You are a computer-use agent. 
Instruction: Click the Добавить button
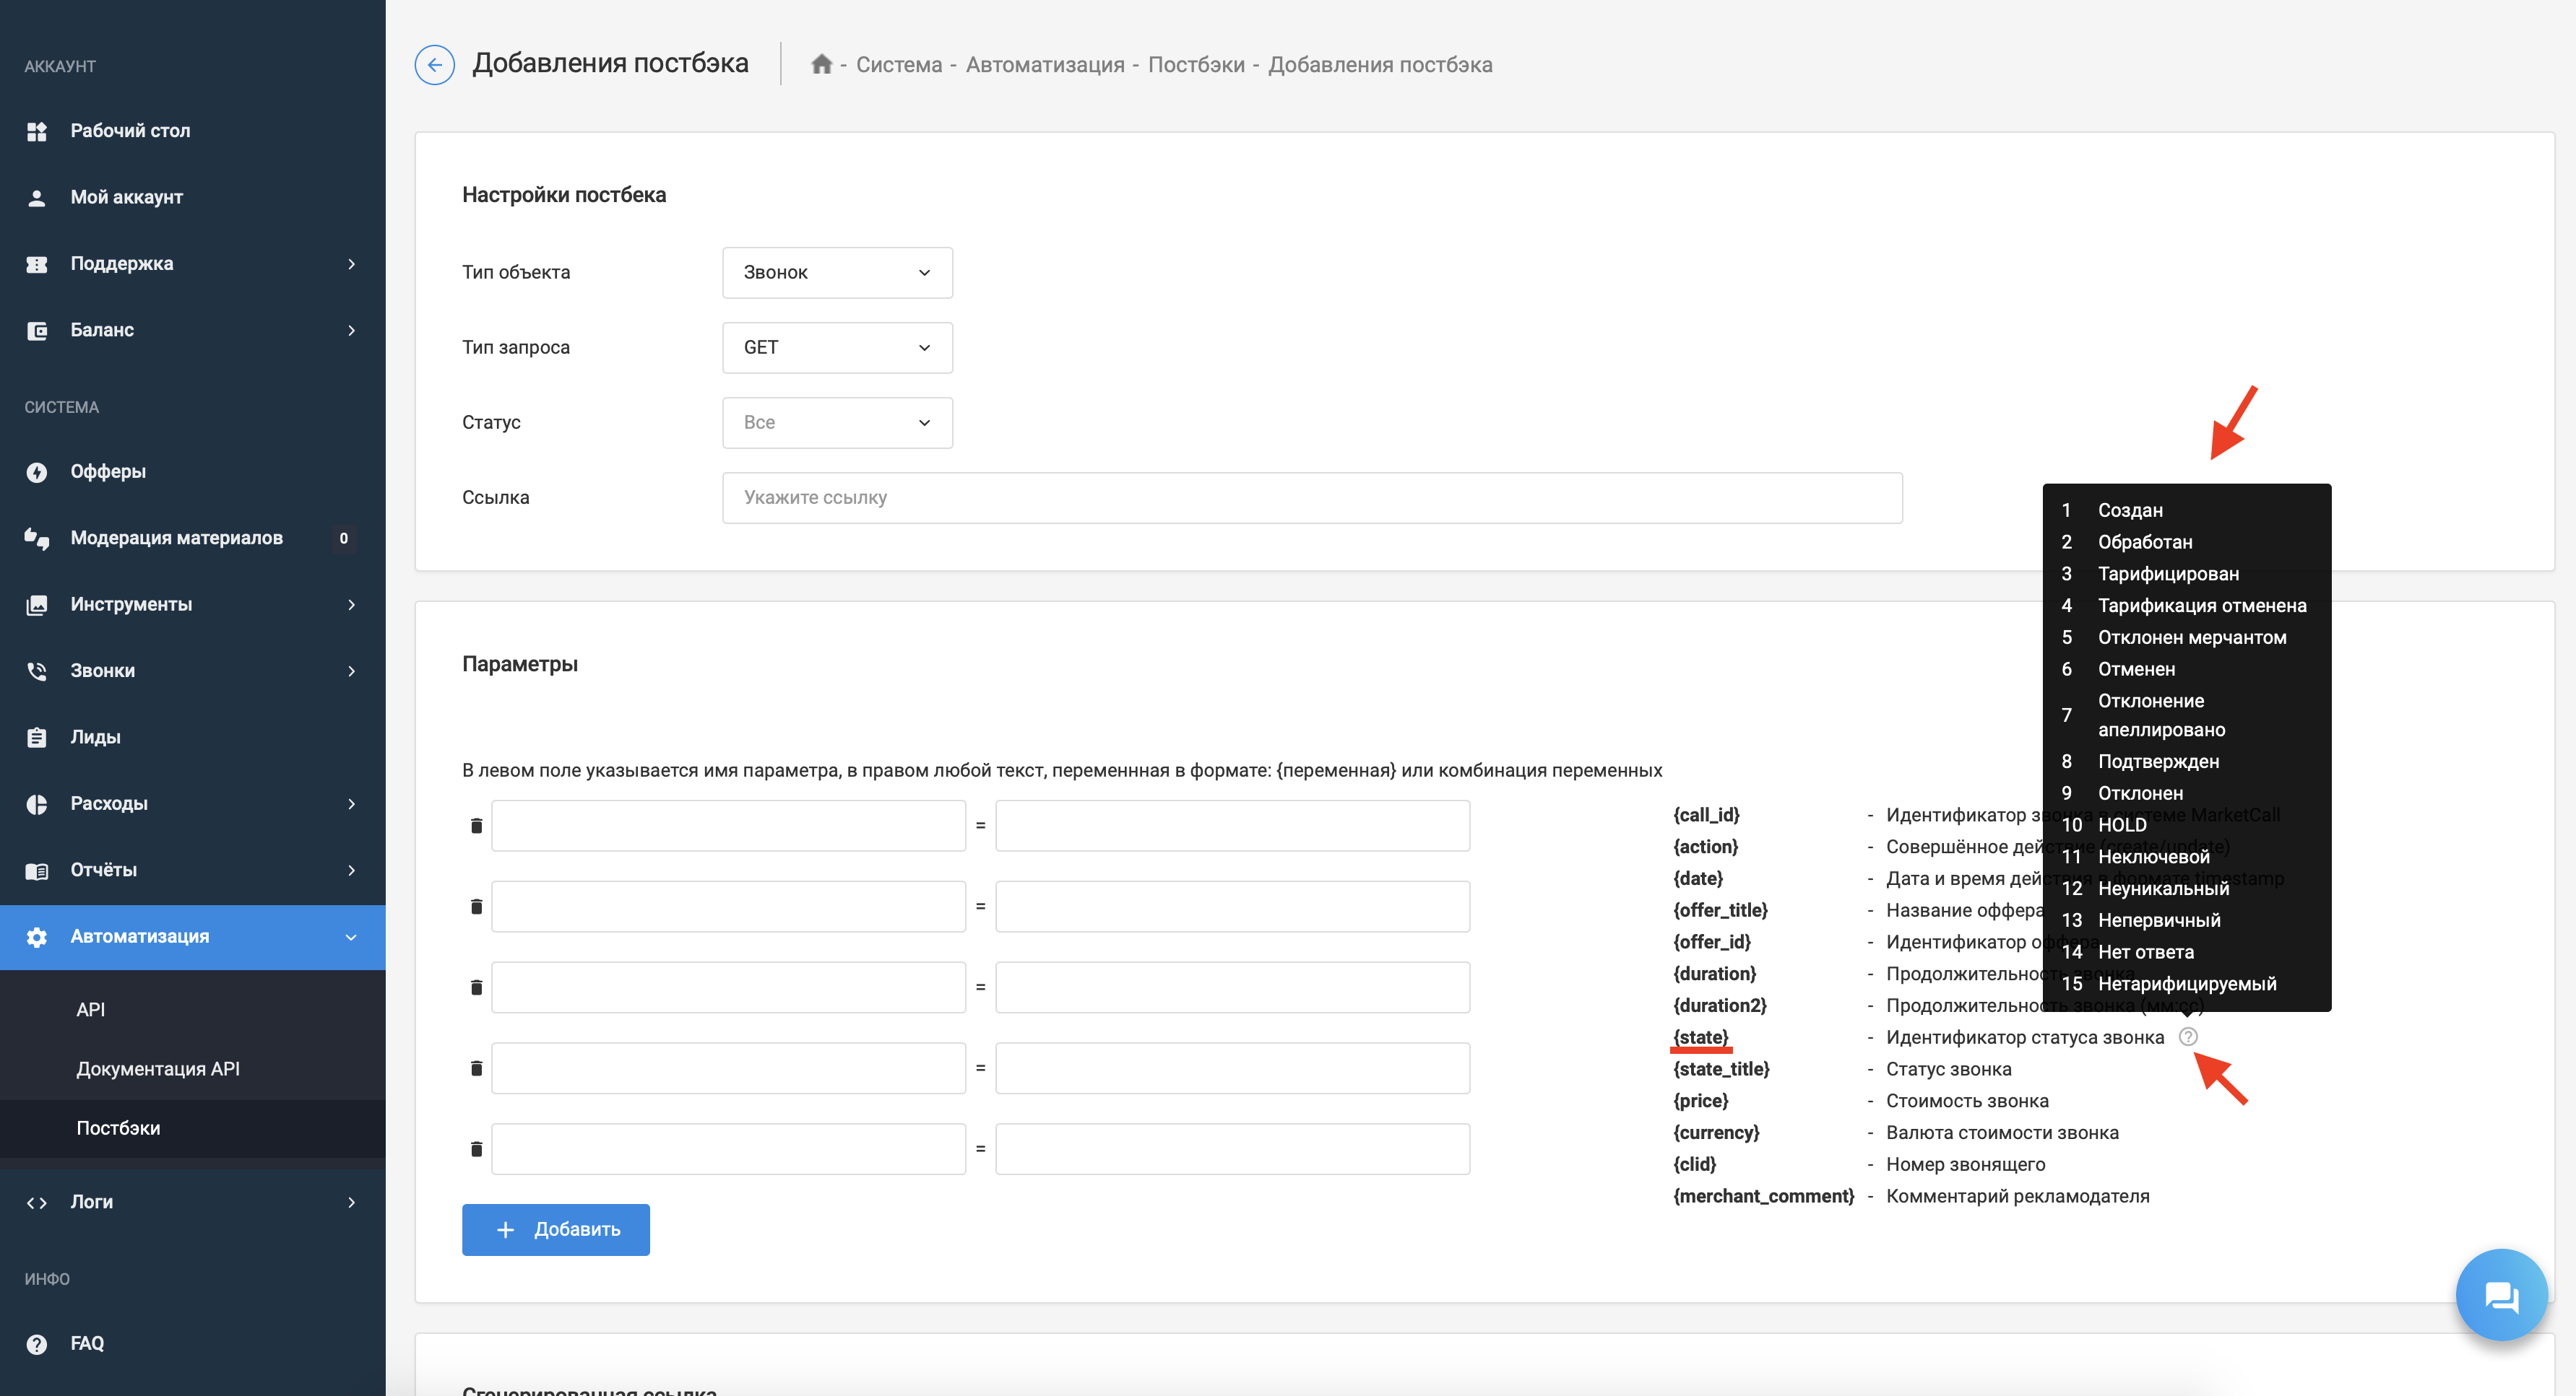point(555,1230)
